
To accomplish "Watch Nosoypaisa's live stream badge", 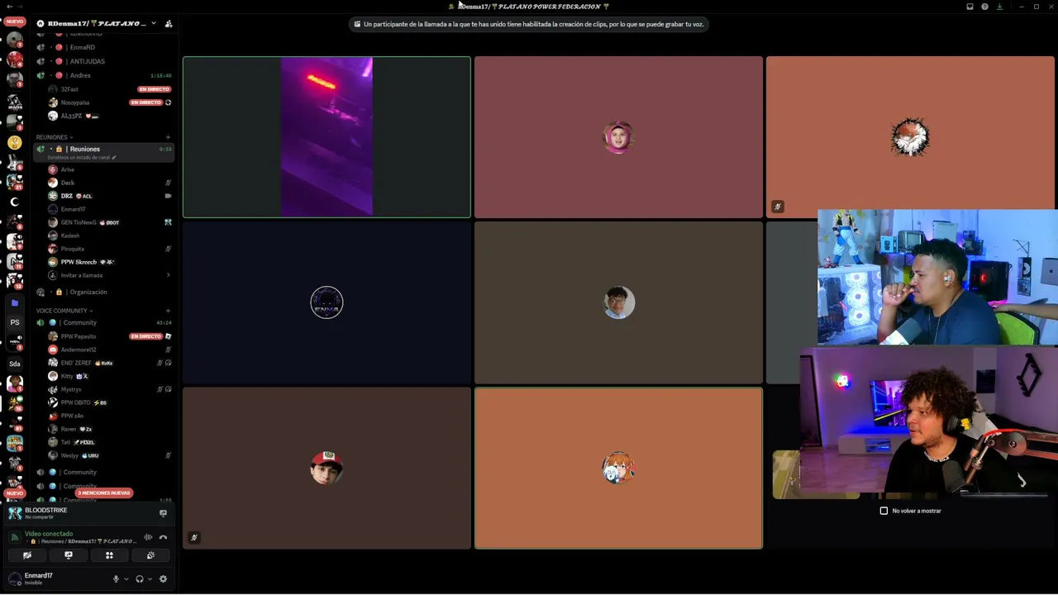I will point(145,102).
